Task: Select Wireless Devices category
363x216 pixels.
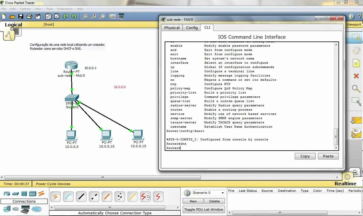Action: [33, 193]
